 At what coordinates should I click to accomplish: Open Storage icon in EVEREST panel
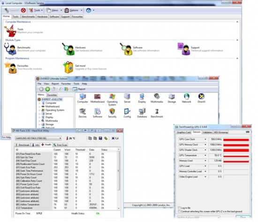click(x=172, y=97)
